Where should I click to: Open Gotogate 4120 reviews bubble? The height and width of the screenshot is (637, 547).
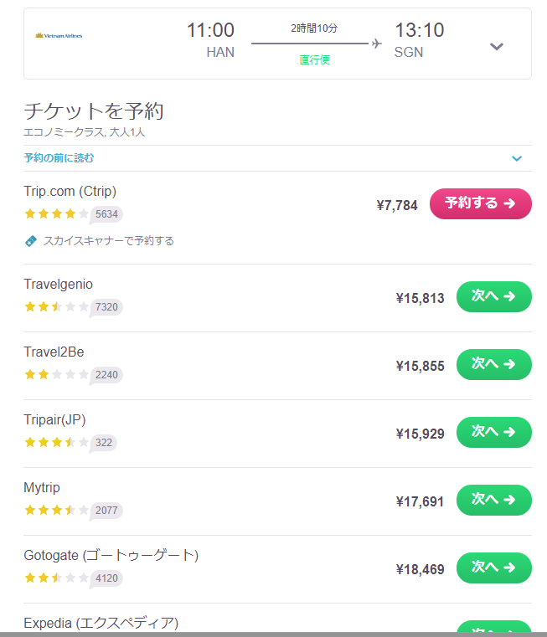tap(106, 578)
